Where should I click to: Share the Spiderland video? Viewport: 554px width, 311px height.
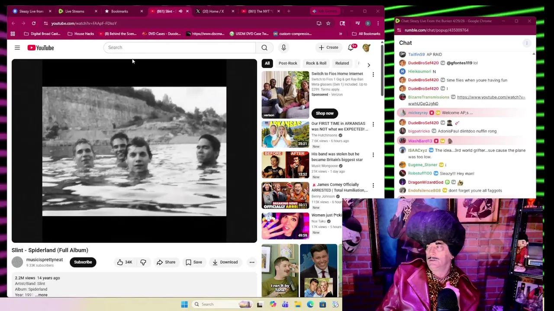pos(166,262)
